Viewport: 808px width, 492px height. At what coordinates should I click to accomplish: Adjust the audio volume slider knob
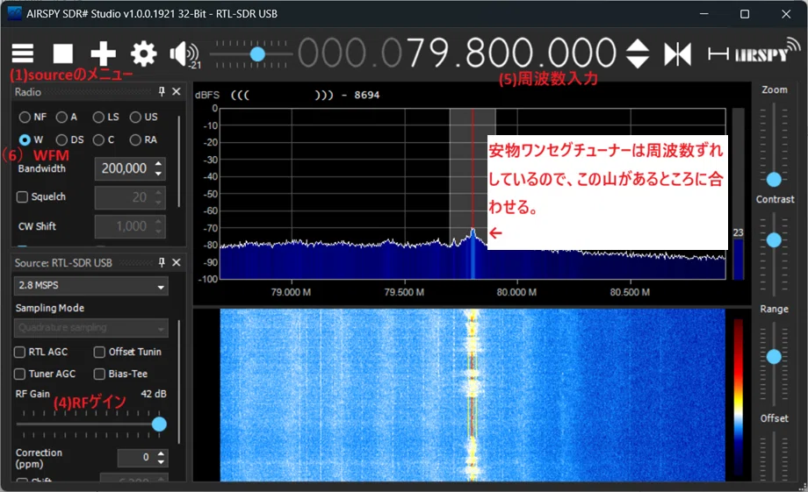257,53
